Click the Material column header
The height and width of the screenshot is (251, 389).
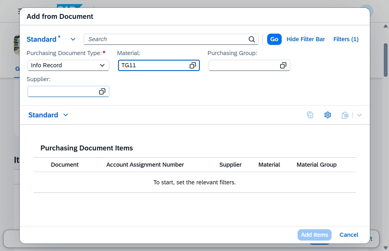tap(269, 165)
